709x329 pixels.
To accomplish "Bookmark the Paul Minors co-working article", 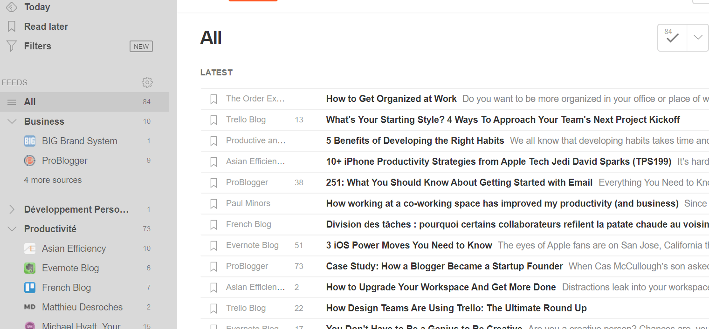I will coord(213,203).
